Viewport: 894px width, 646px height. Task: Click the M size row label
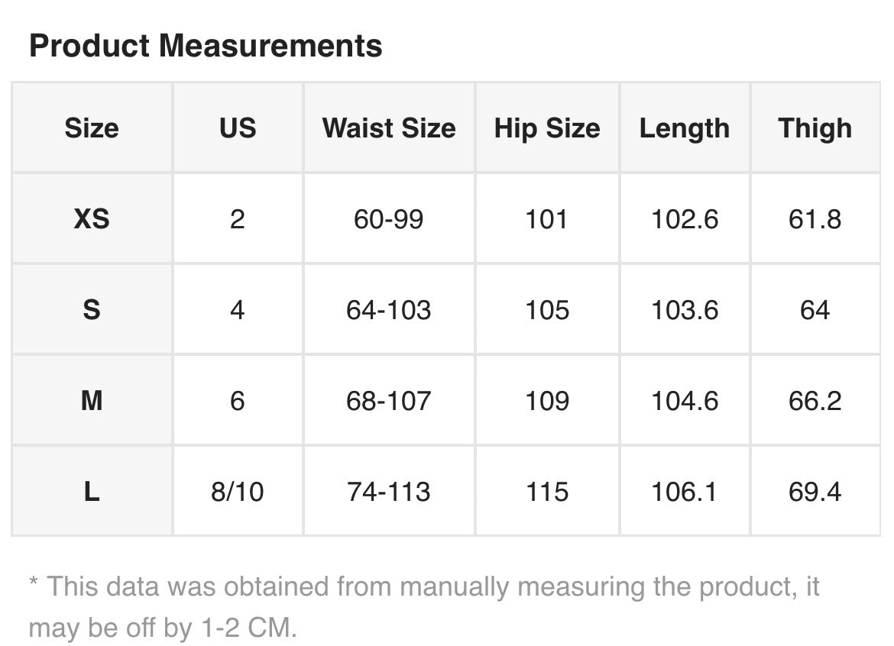point(92,401)
